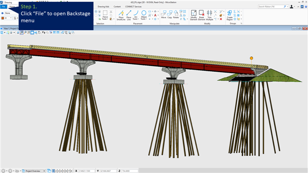Toggle view window 4
308x173 pixels.
tap(61, 171)
